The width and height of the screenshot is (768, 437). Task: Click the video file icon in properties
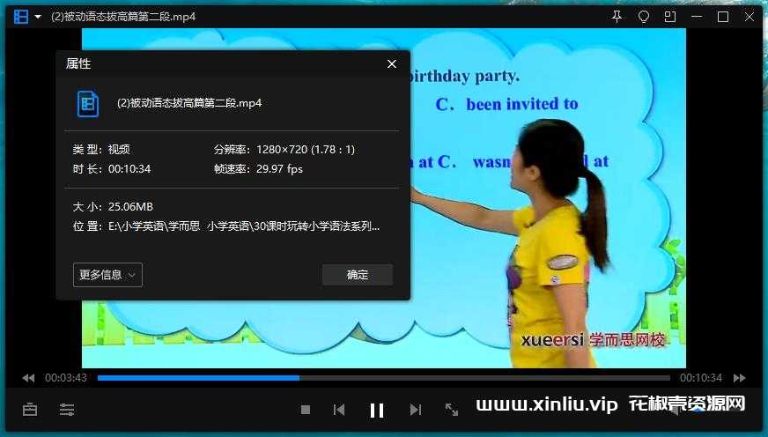click(x=88, y=103)
